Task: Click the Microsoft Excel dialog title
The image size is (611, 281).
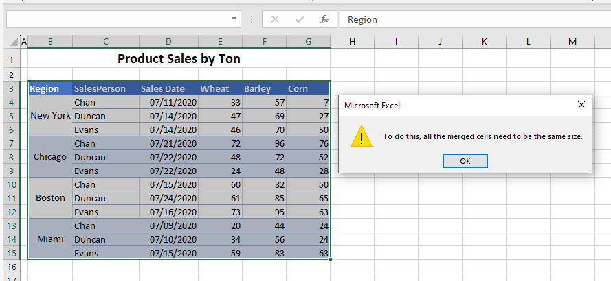Action: (x=372, y=105)
